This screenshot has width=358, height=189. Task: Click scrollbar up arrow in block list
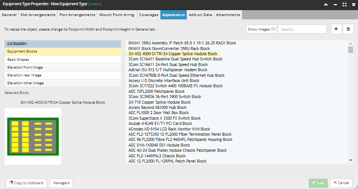[x=351, y=43]
